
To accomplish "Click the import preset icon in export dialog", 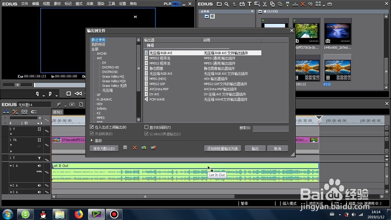I will [144, 148].
